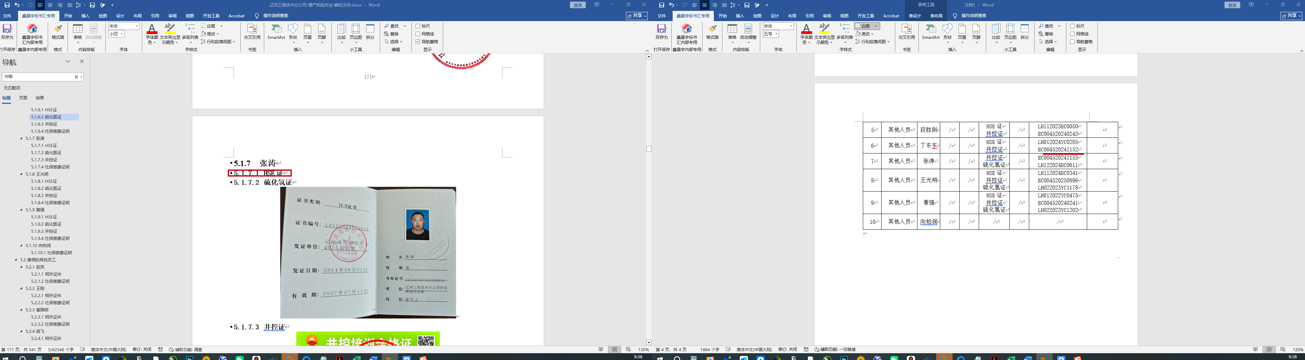Image resolution: width=1305 pixels, height=360 pixels.
Task: Uncheck 导航窗格 checkbox in left window
Action: (x=418, y=42)
